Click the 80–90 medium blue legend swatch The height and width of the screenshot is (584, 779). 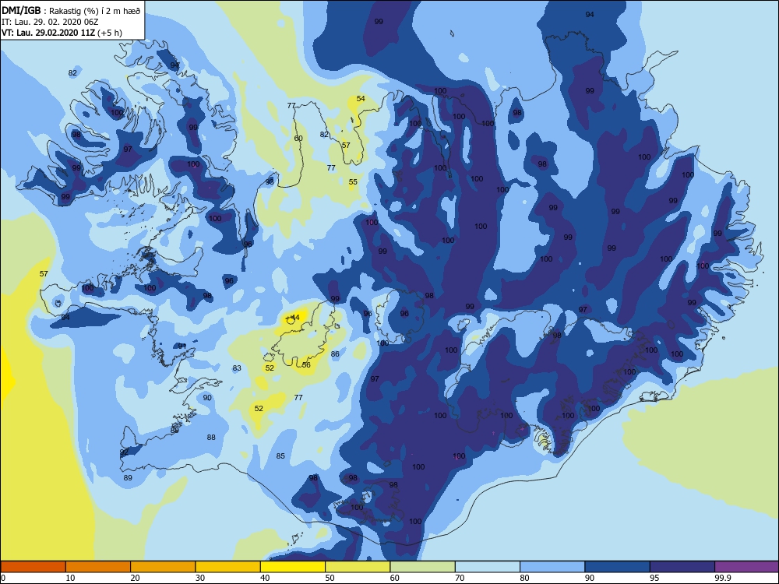click(x=552, y=567)
